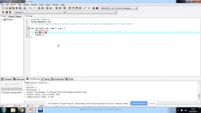Image resolution: width=201 pixels, height=113 pixels.
Task: Click the Close tab in the bottom panel
Action: 69,79
